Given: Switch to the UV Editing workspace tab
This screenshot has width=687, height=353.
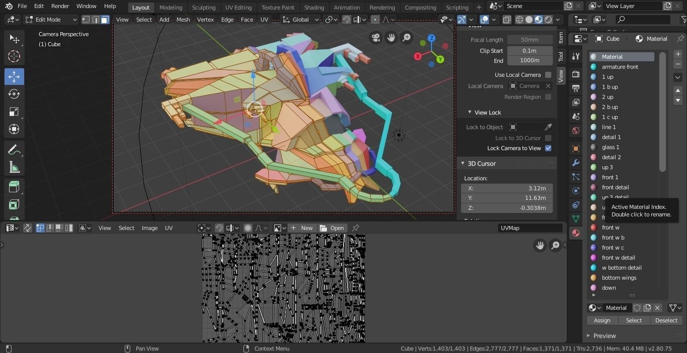Looking at the screenshot, I should (238, 8).
